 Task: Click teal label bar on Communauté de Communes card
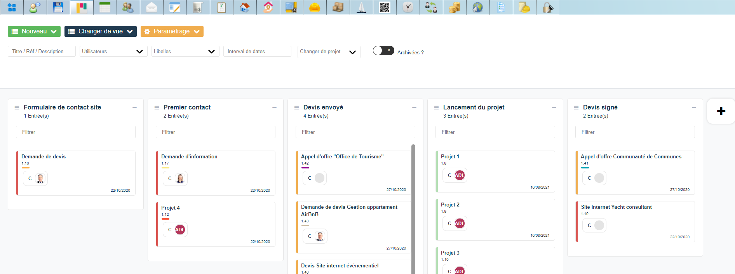point(585,168)
